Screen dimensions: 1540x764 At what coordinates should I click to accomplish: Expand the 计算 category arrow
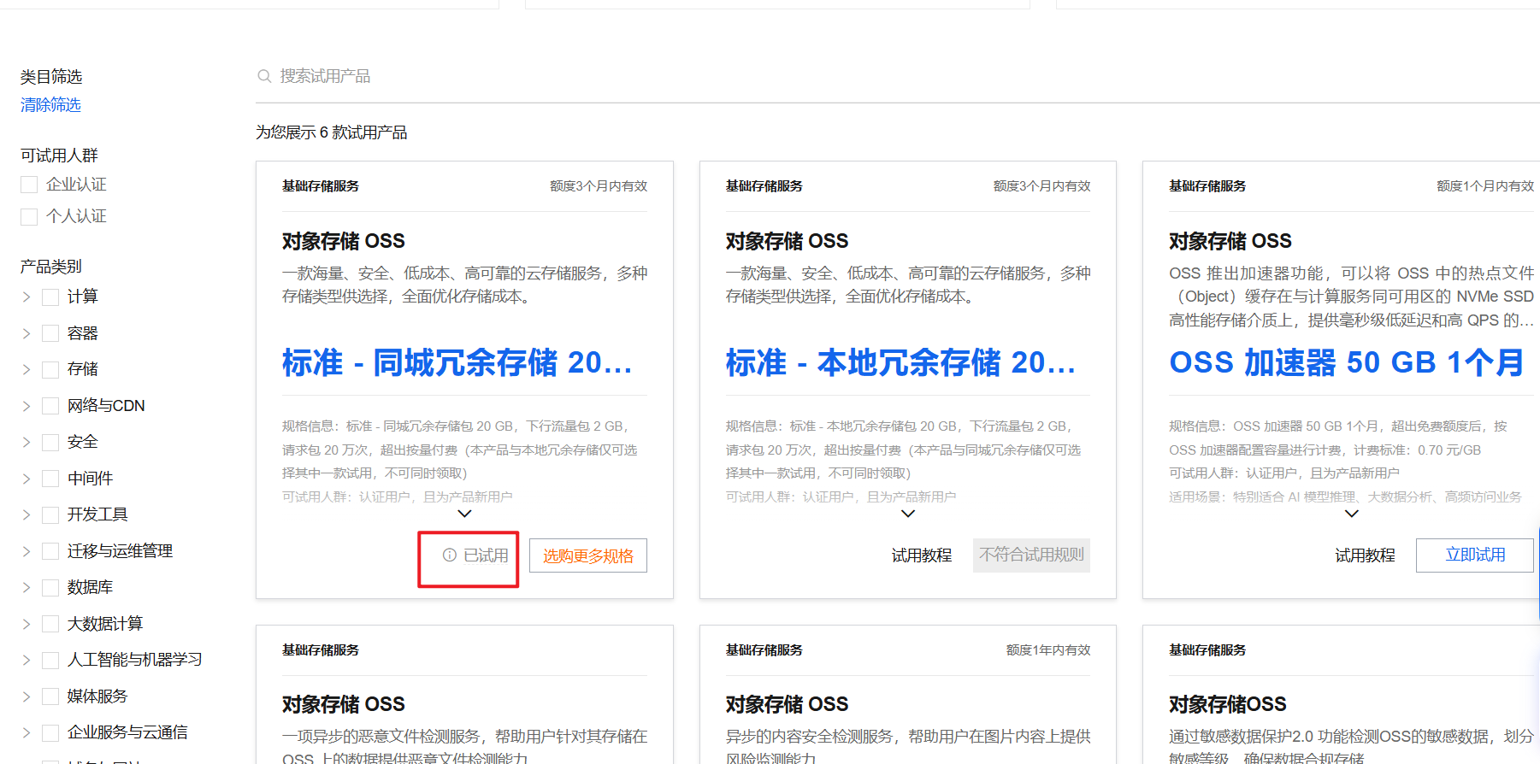[x=26, y=297]
